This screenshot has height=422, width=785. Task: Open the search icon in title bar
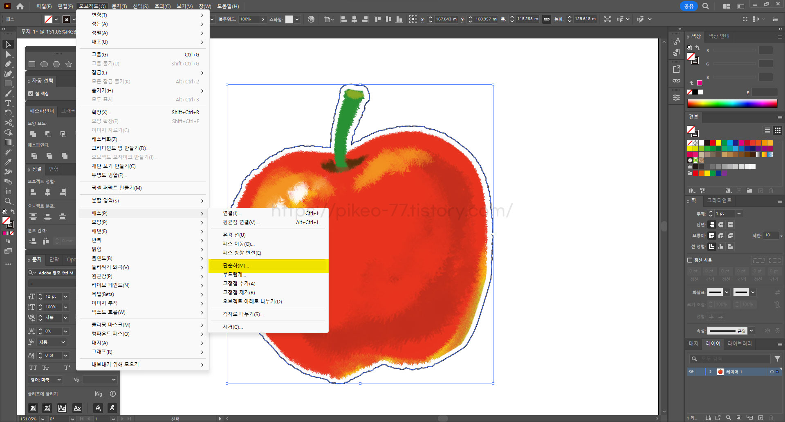(x=706, y=6)
